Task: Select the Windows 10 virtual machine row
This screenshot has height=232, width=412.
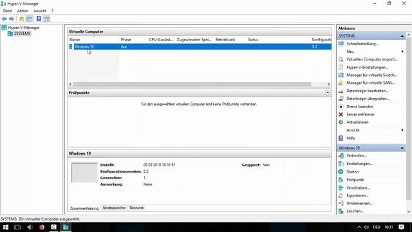Action: (x=200, y=46)
